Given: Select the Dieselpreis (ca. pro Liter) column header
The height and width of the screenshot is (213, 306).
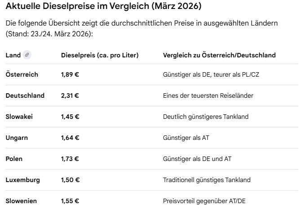Looking at the screenshot, I should (99, 55).
